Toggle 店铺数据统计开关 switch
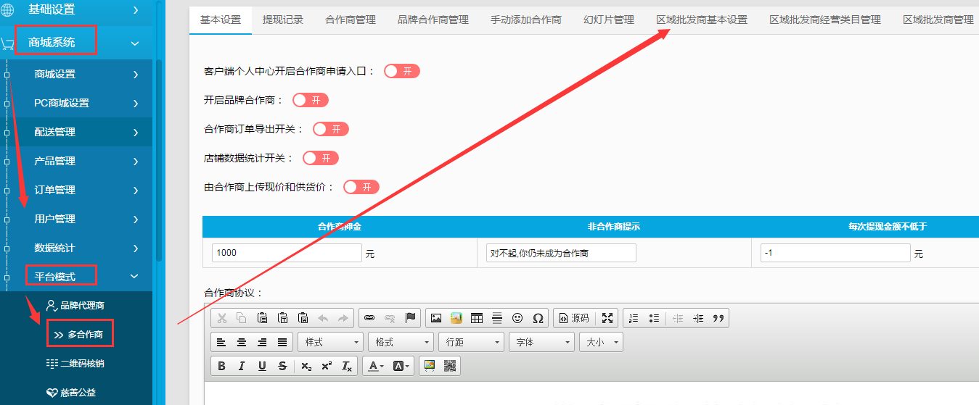Viewport: 979px width, 405px height. click(321, 158)
